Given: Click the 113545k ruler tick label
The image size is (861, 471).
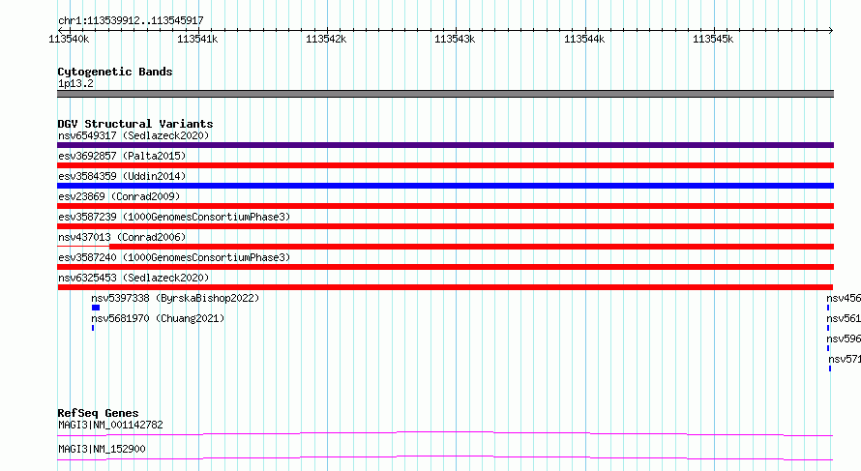Looking at the screenshot, I should click(x=713, y=39).
